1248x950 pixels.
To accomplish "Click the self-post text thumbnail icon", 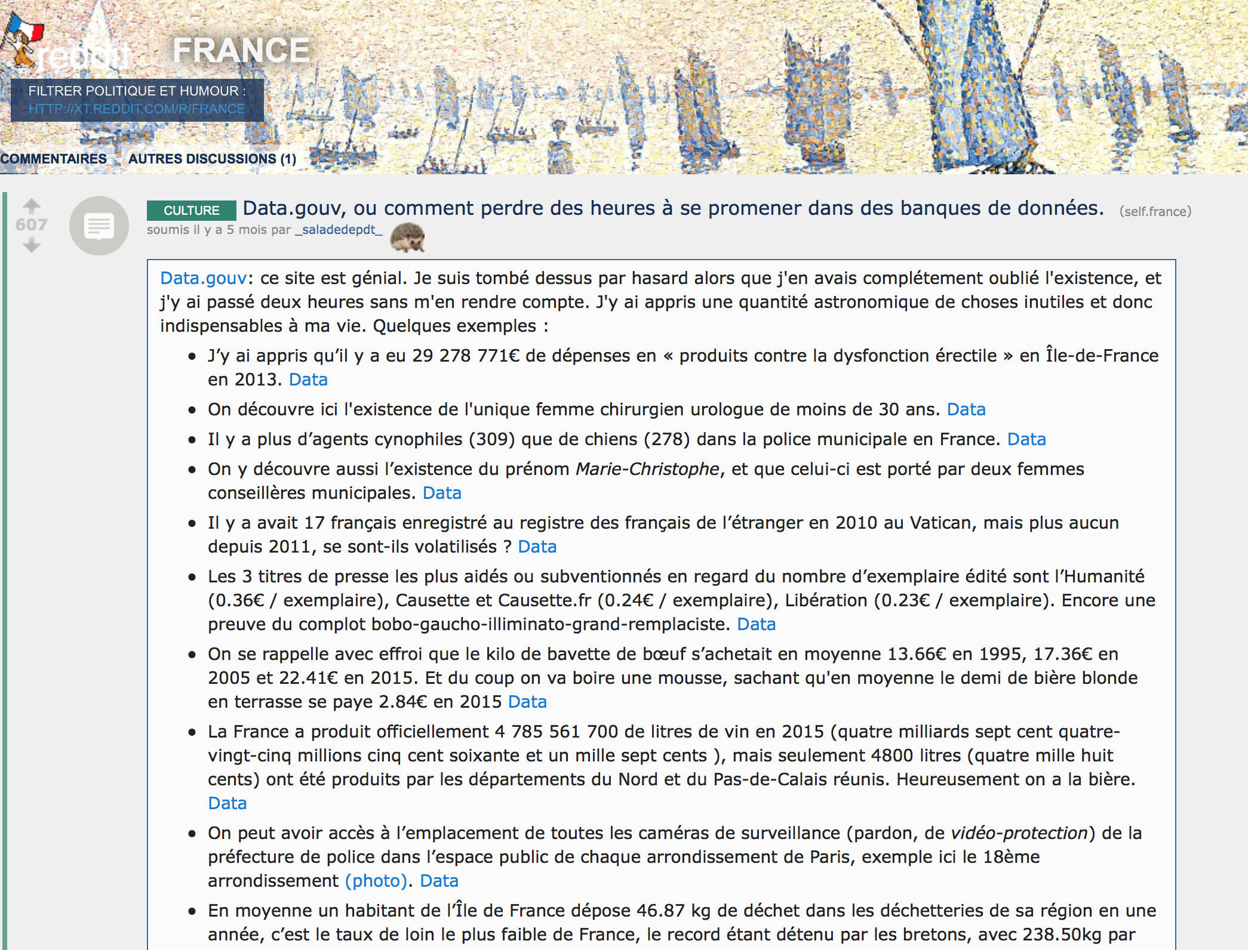I will pos(99,226).
